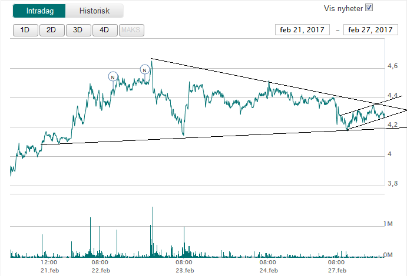Click the 27.feb date axis label

coord(337,271)
